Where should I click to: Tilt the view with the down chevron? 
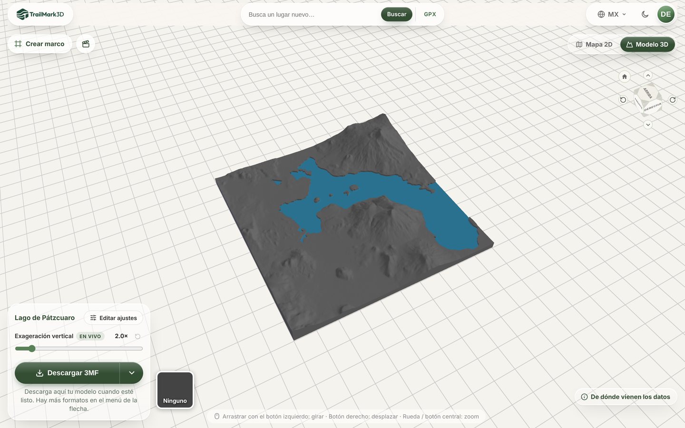point(648,125)
